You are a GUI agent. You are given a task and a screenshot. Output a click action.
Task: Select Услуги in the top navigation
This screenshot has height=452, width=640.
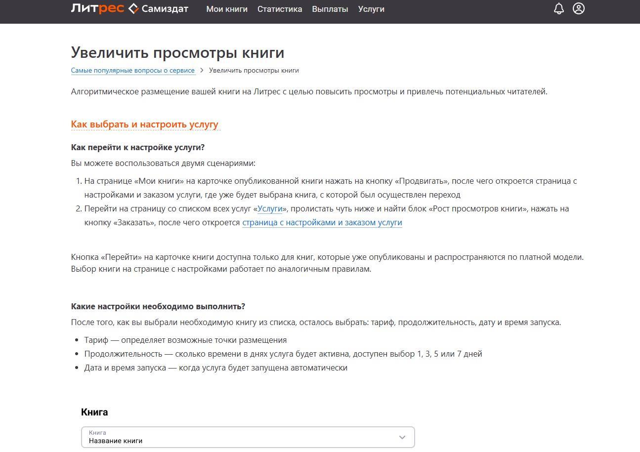[x=371, y=9]
